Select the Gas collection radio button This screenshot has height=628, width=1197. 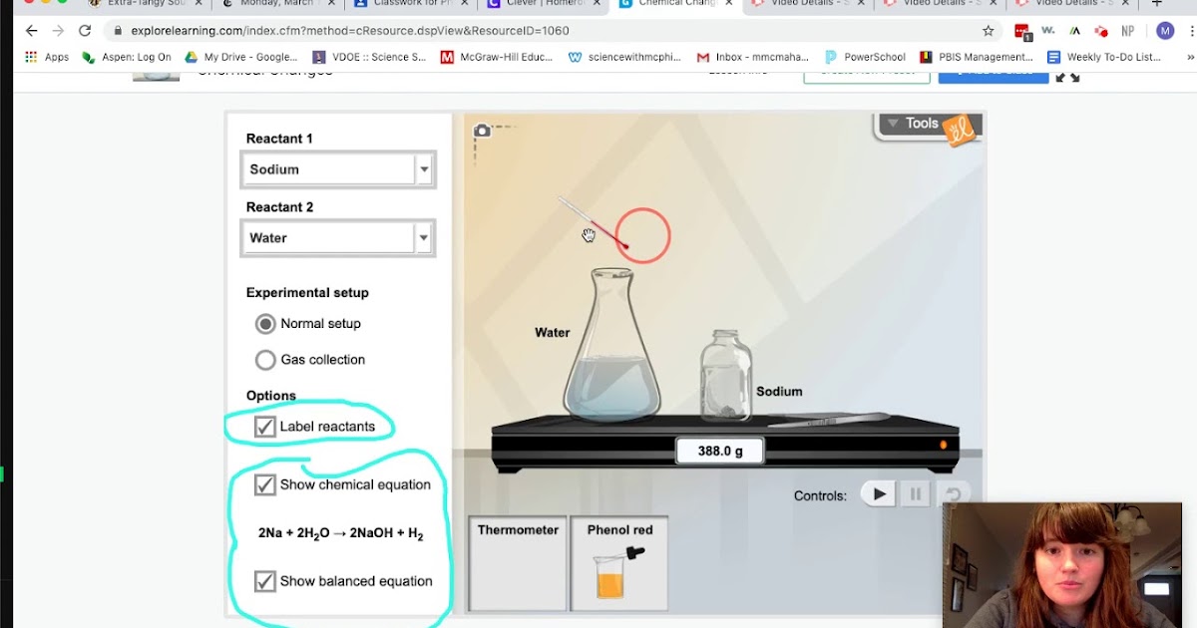265,360
